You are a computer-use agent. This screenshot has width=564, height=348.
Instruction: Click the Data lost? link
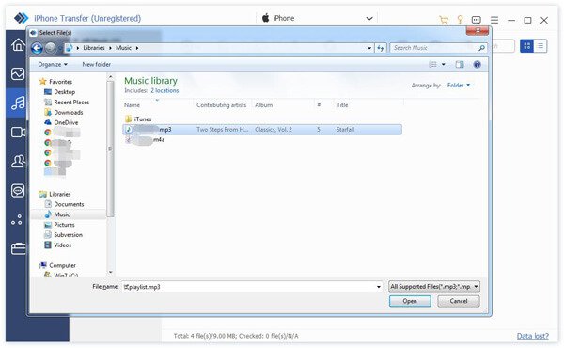533,336
